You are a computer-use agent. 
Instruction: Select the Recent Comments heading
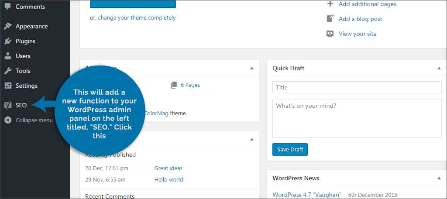110,196
